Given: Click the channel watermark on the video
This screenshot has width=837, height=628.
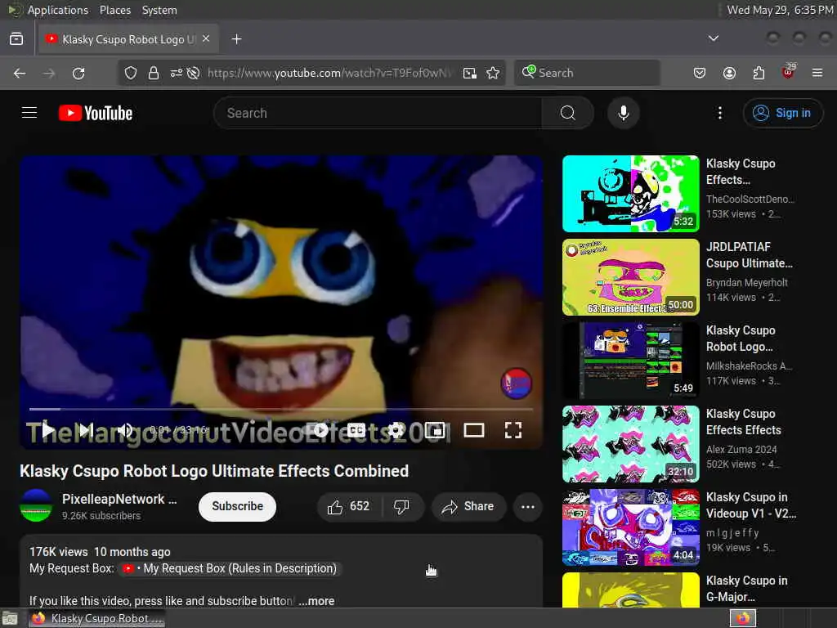Looking at the screenshot, I should (517, 383).
